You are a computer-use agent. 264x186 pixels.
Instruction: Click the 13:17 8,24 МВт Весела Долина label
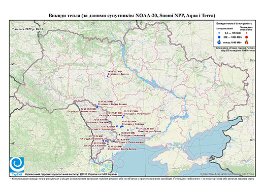click(122, 148)
